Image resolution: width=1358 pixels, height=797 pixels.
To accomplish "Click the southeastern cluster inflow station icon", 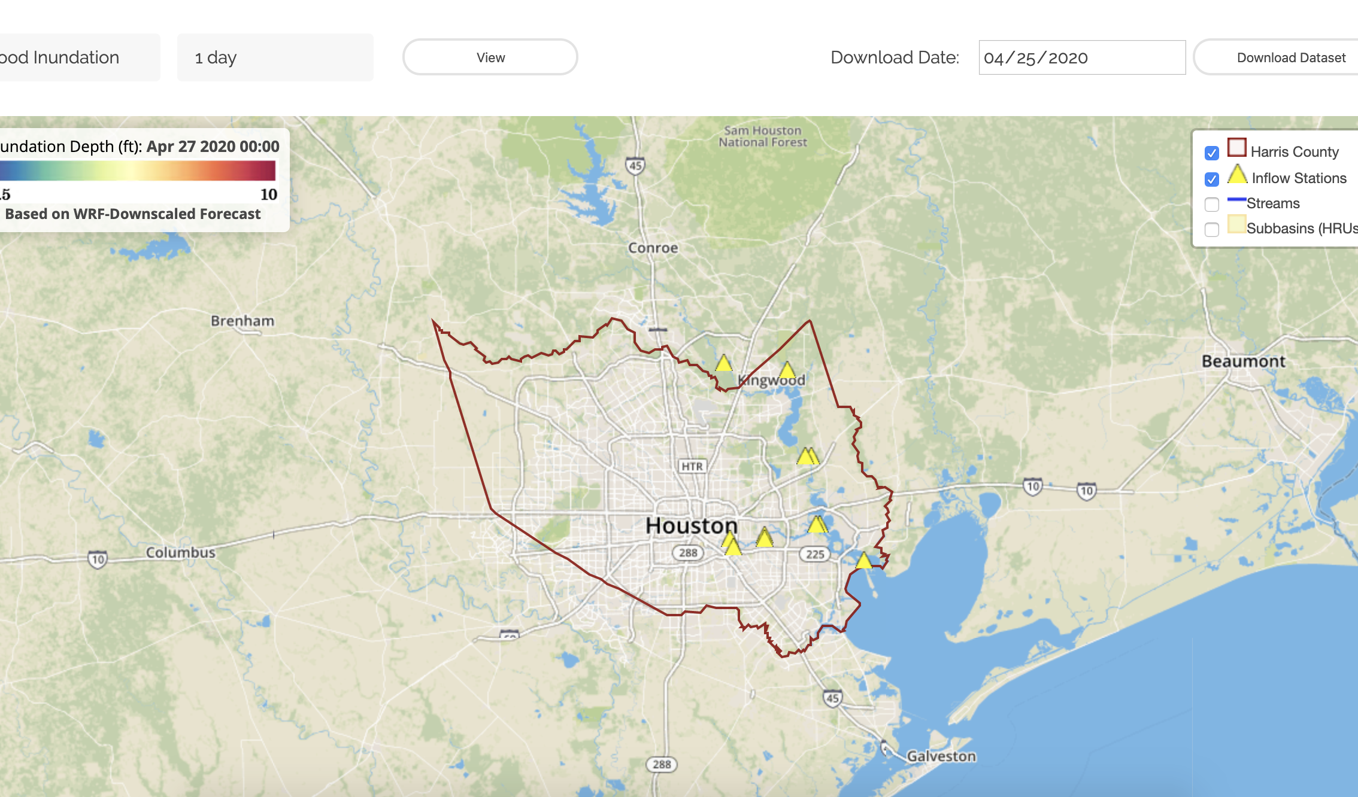I will [862, 559].
